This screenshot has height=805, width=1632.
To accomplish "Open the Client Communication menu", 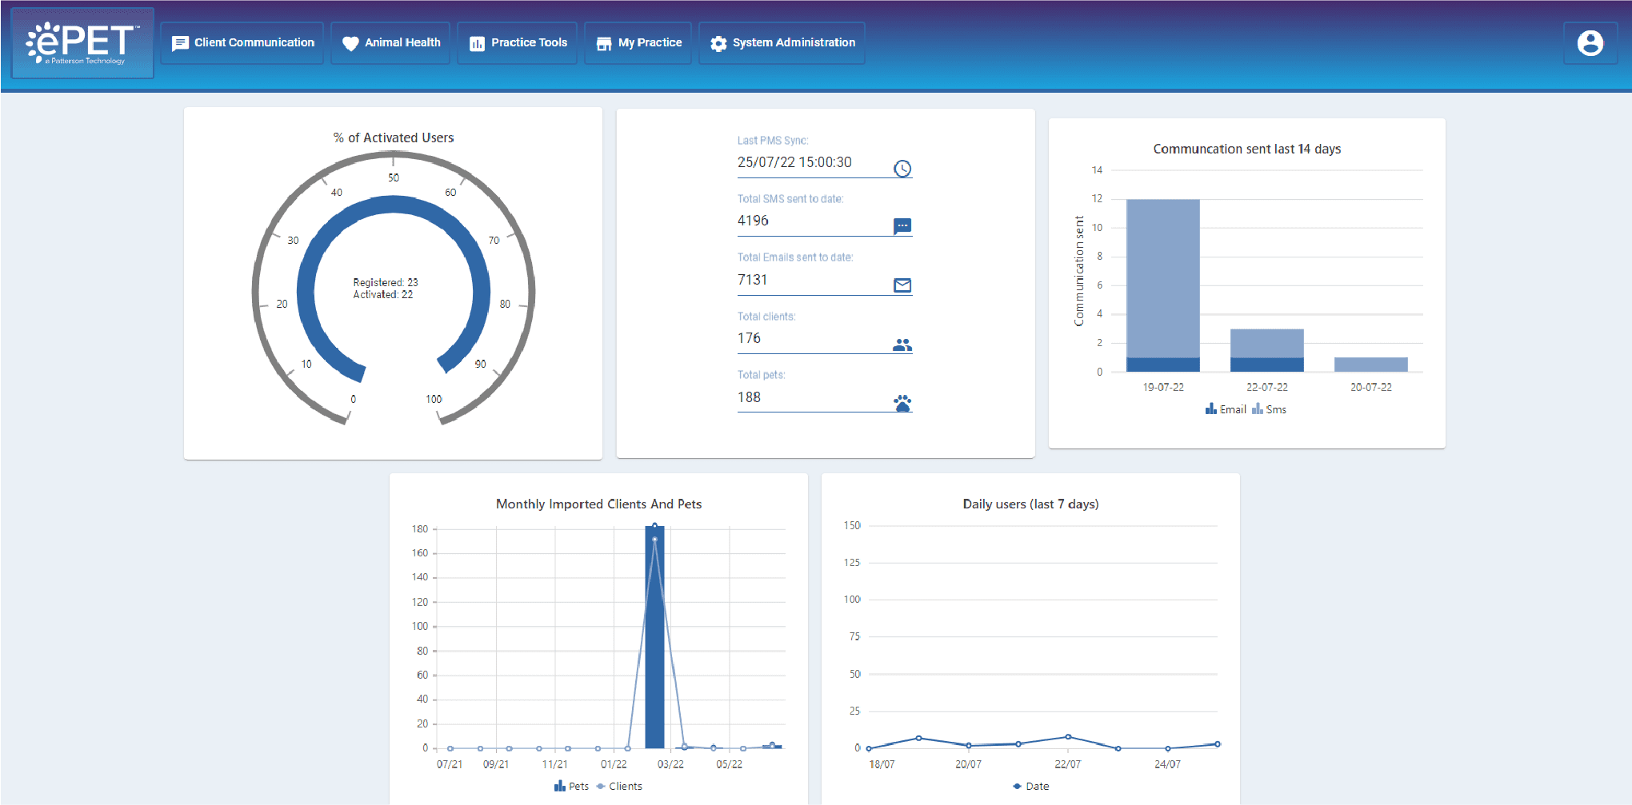I will point(243,43).
